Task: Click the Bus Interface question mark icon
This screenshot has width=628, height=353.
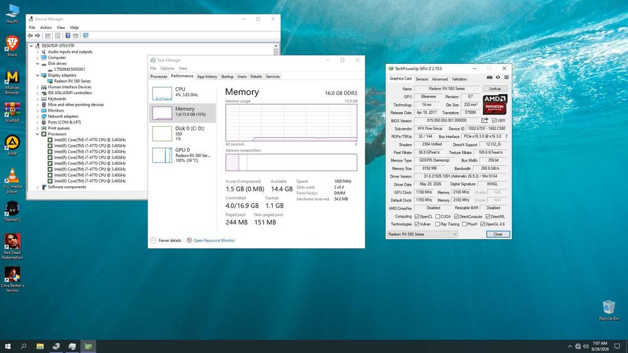Action: point(506,136)
